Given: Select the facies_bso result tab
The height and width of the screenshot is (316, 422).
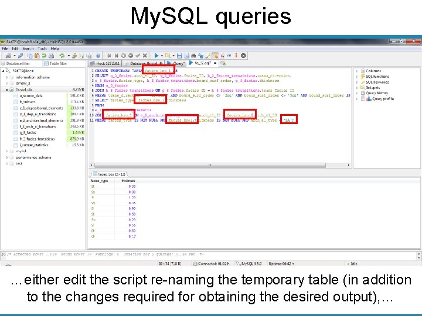Looking at the screenshot, I should pyautogui.click(x=109, y=174).
